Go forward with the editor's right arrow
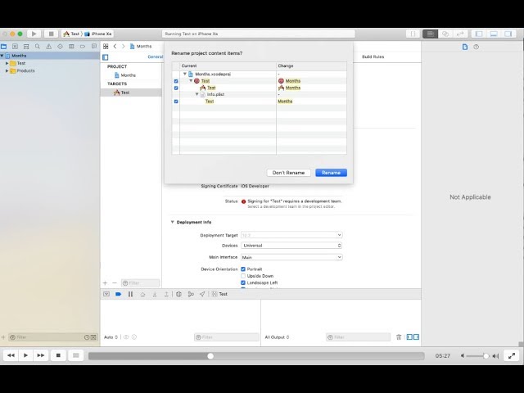The height and width of the screenshot is (393, 524). (x=124, y=47)
